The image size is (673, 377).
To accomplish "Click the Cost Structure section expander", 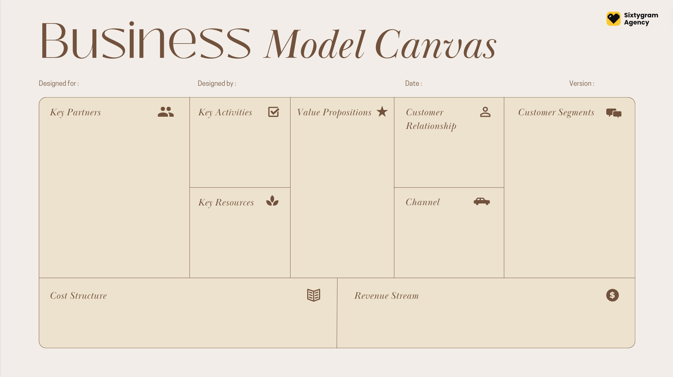I will pyautogui.click(x=313, y=295).
